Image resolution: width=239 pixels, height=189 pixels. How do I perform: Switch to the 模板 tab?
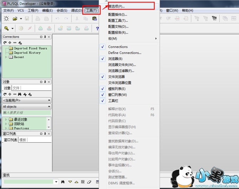pos(23,140)
